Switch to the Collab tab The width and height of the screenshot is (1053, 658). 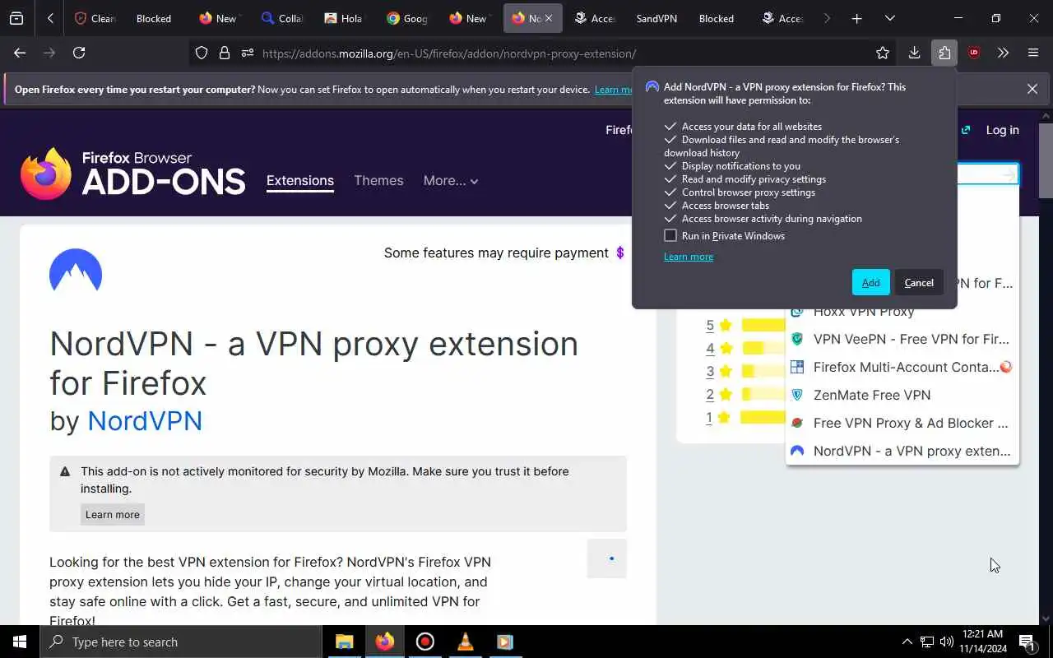tap(281, 18)
